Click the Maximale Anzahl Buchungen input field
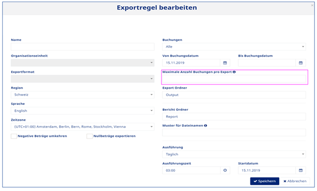Image resolution: width=317 pixels, height=191 pixels. click(234, 79)
